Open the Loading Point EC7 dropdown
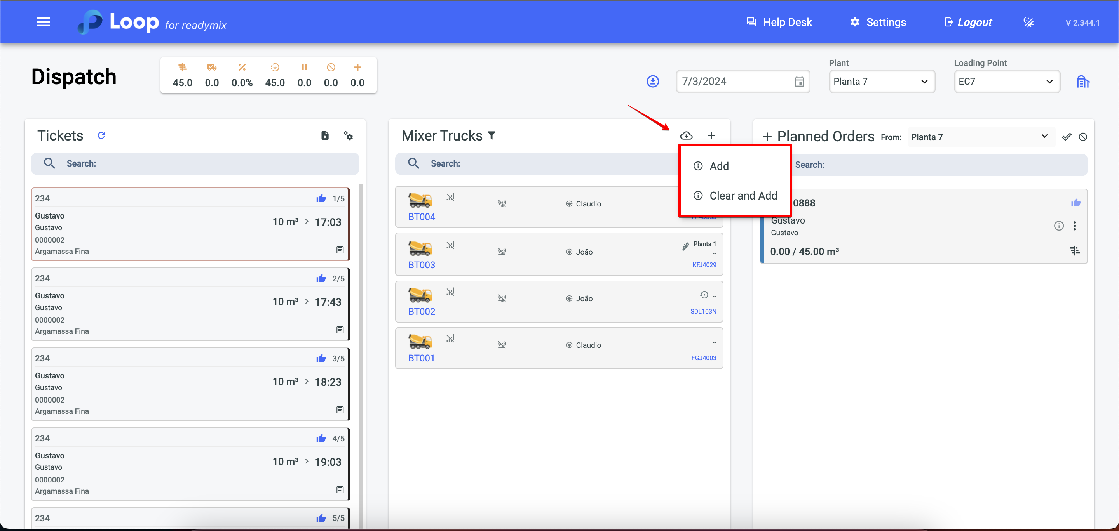 point(1006,82)
